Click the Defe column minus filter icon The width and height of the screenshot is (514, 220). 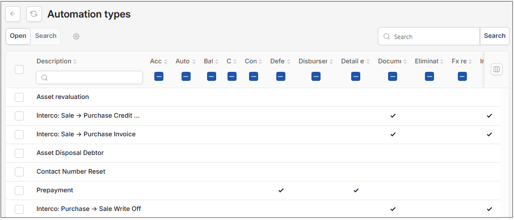(281, 76)
